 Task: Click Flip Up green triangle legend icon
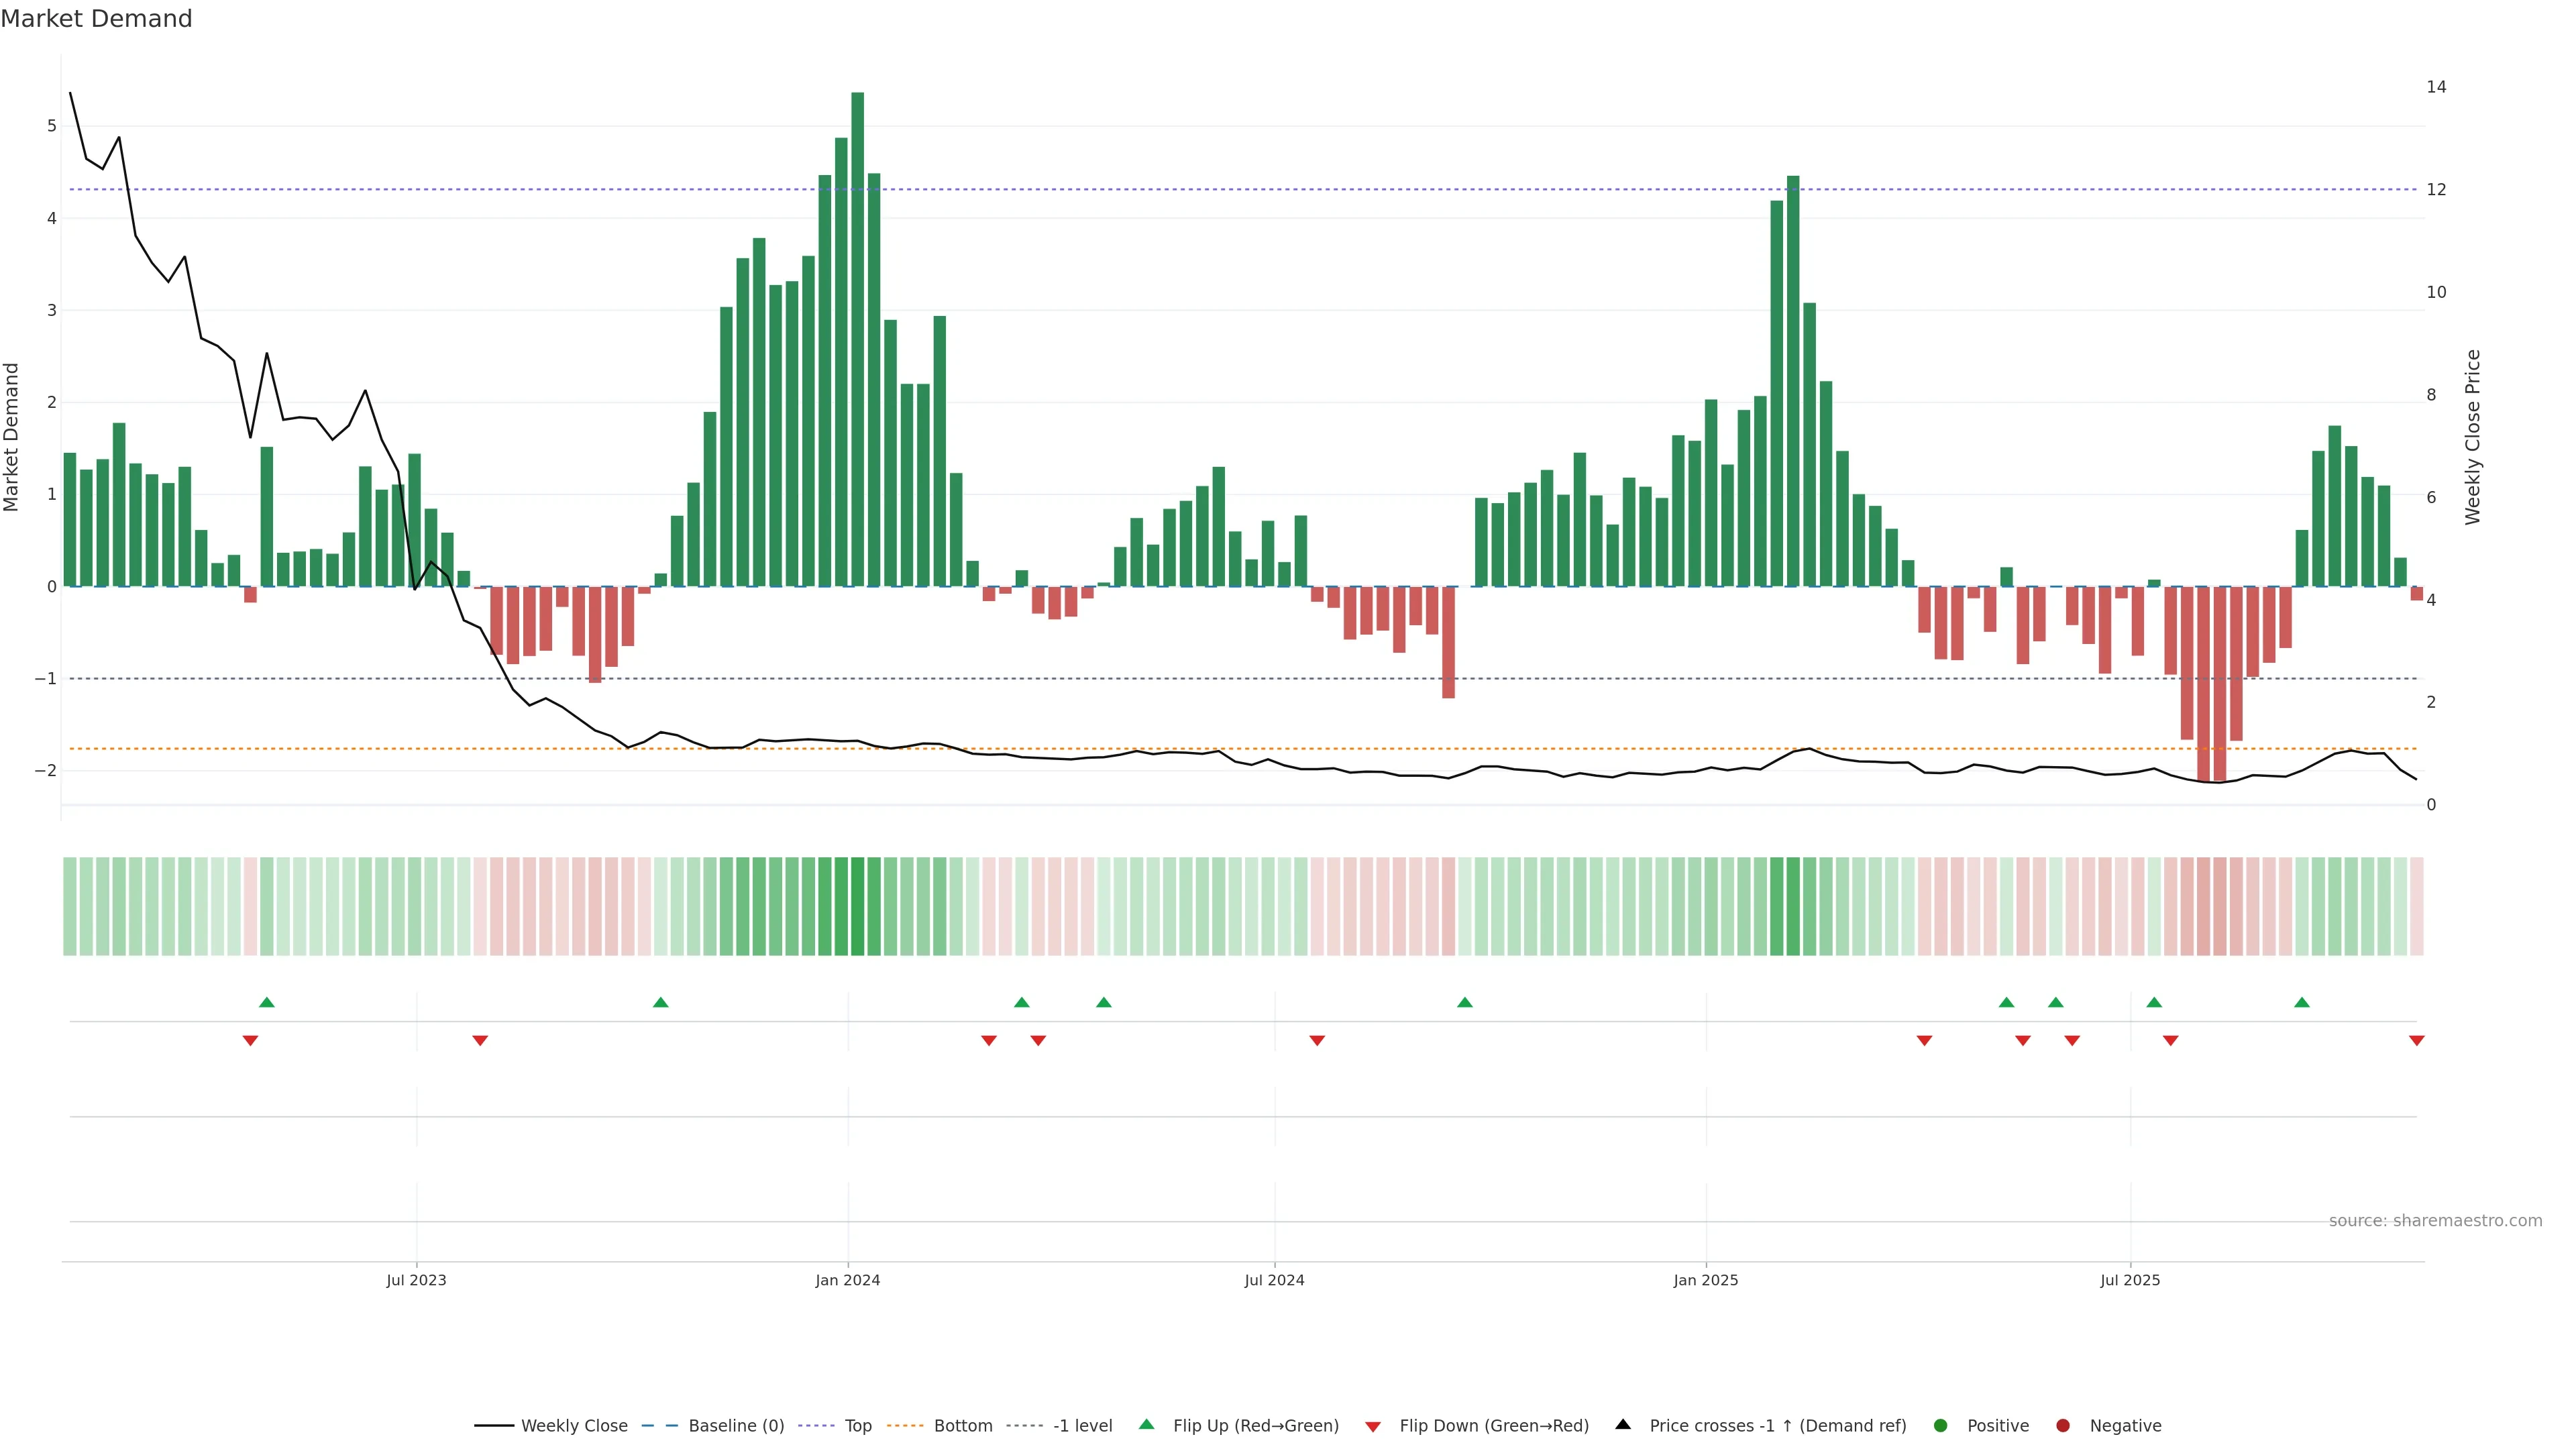coord(1147,1425)
